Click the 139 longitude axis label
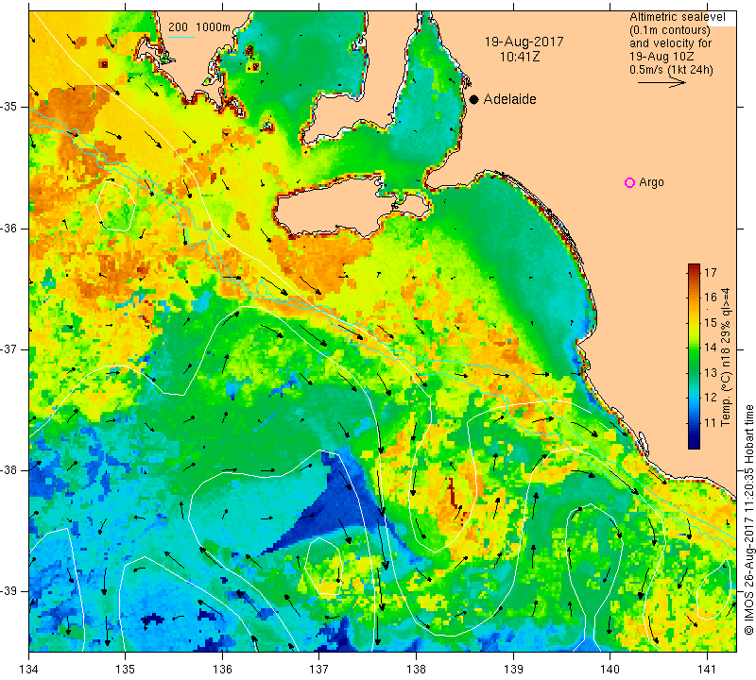Screen dimensions: 756x680 (513, 669)
